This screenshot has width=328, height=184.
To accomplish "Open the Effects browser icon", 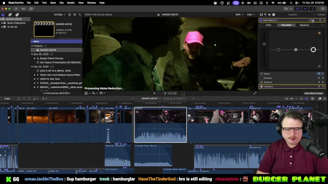I will [x=320, y=99].
